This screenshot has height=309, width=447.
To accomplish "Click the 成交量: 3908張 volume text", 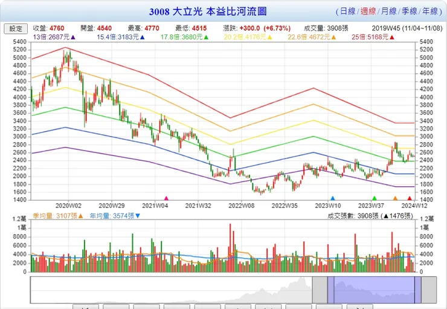I will point(326,28).
